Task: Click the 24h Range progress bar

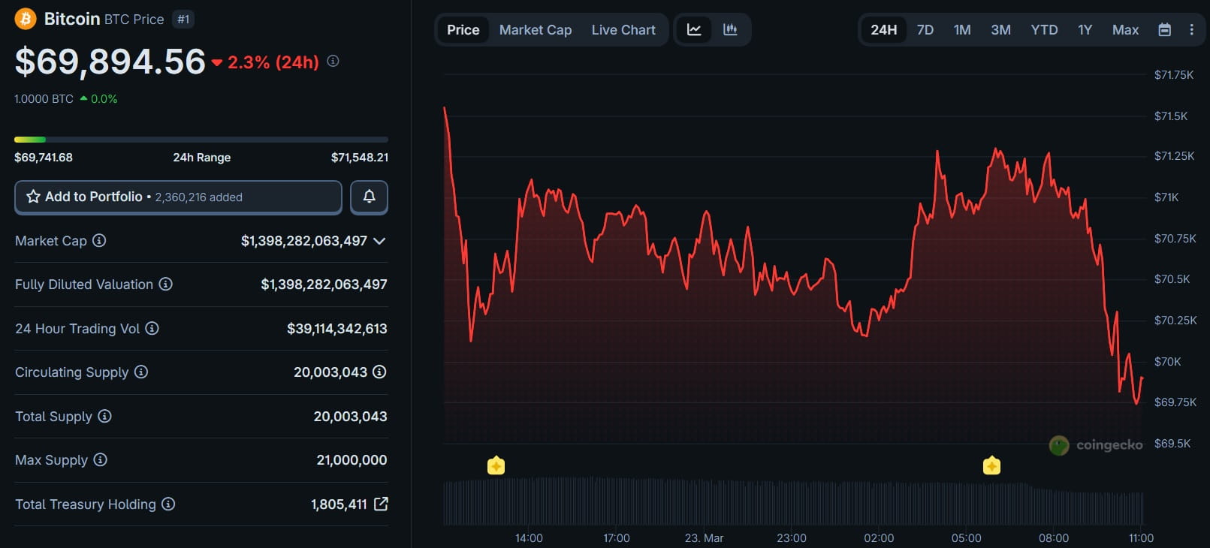Action: pos(201,140)
